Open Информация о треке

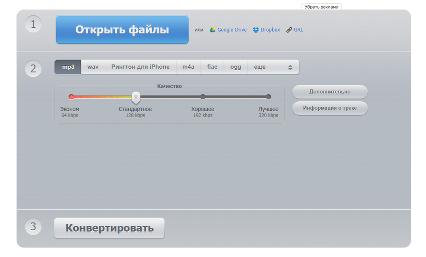[330, 108]
